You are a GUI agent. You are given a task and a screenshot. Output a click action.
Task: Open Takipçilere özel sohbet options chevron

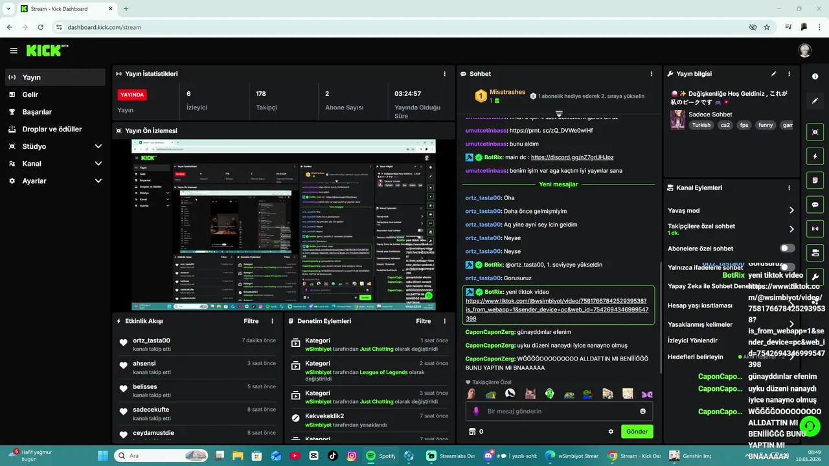(791, 229)
